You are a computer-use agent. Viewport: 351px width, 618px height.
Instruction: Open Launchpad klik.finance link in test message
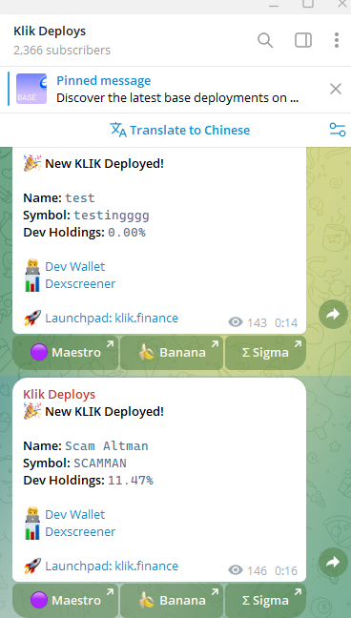[x=112, y=319]
